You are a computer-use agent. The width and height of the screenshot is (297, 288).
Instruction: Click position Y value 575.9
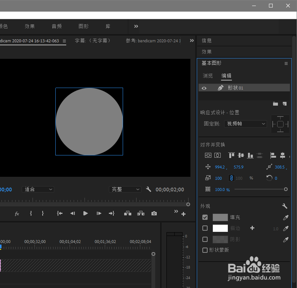239,167
